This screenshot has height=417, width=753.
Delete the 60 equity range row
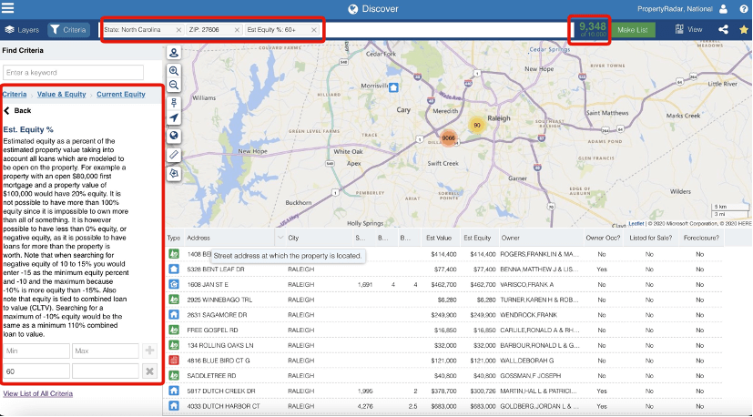click(x=150, y=371)
